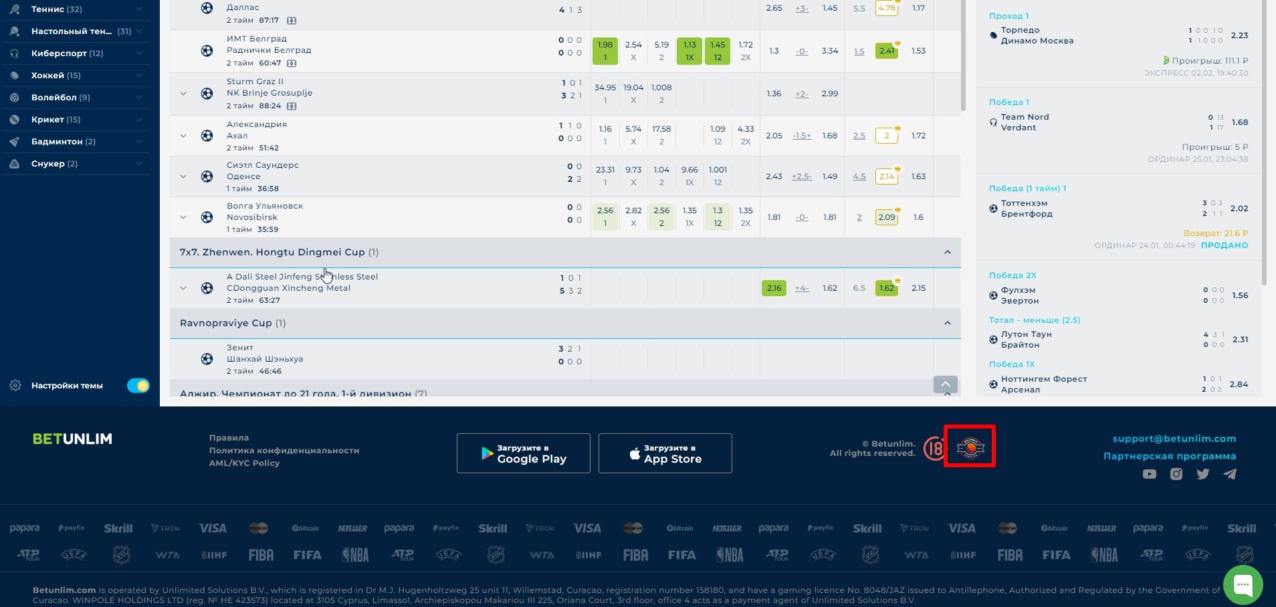Expand markets for Александрия vs Ахал
The image size is (1276, 607).
(183, 136)
